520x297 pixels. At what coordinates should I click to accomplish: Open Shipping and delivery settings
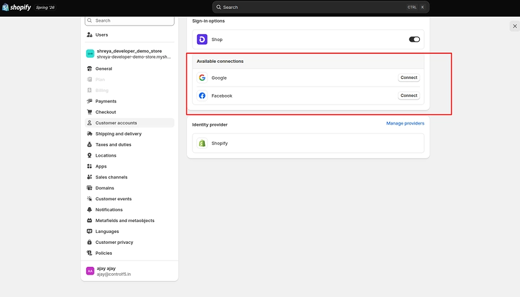coord(129,133)
